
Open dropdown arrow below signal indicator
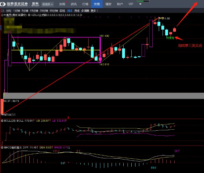point(140,4)
